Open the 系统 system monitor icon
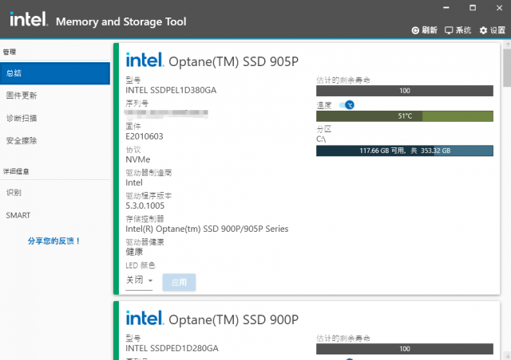The width and height of the screenshot is (511, 360). 449,30
